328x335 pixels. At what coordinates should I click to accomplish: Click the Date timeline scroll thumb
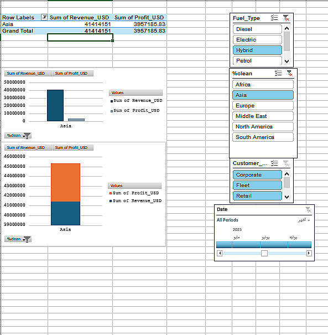pos(264,253)
